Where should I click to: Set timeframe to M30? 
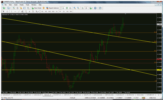[53, 11]
